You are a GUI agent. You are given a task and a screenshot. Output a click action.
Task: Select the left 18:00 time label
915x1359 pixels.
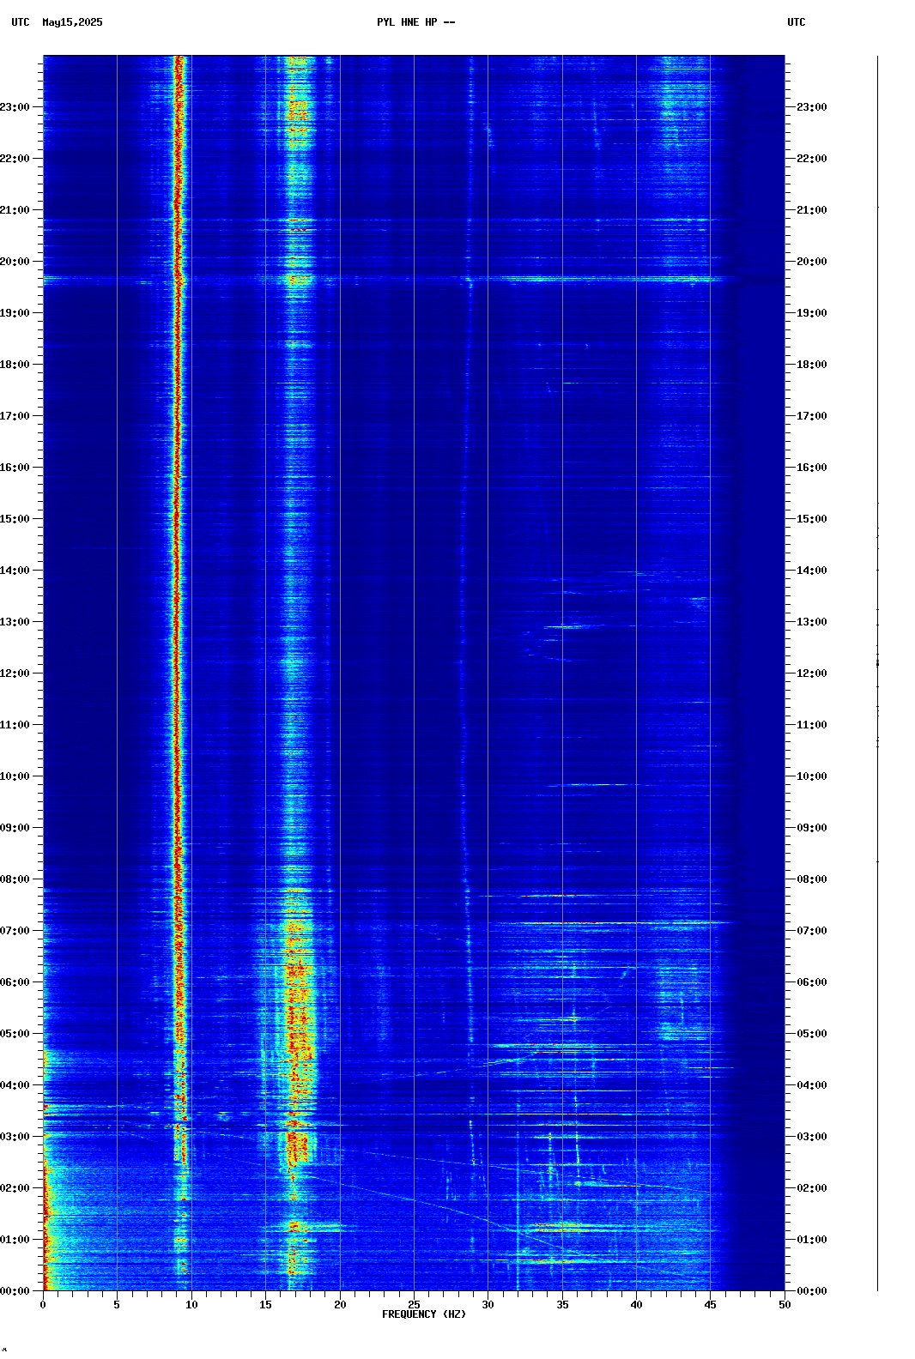point(15,365)
